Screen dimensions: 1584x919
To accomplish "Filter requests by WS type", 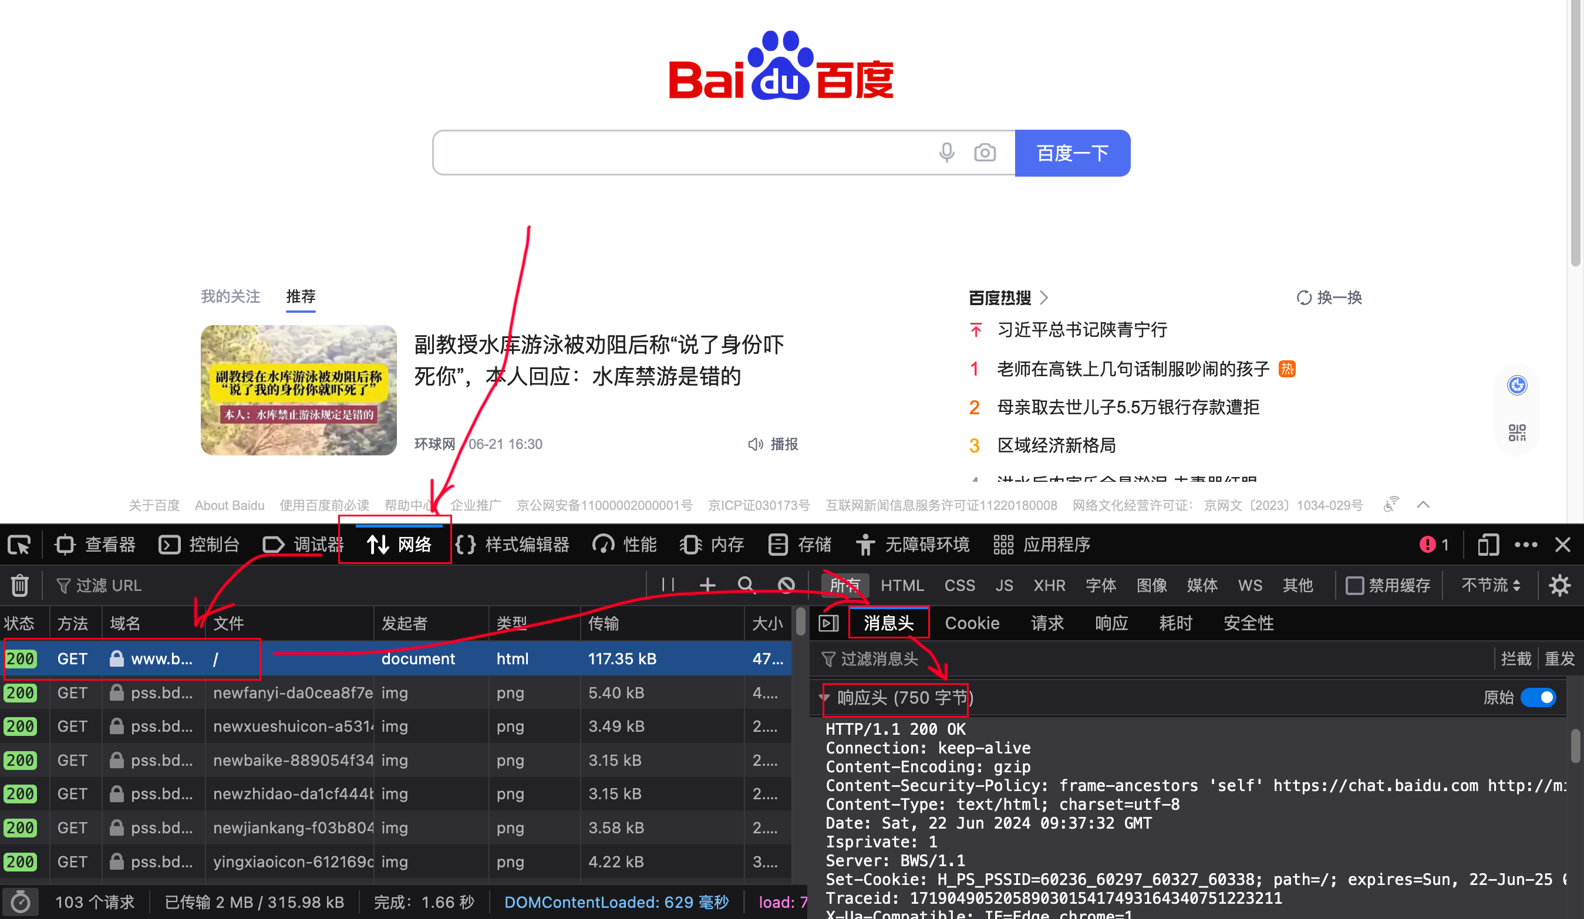I will 1249,585.
